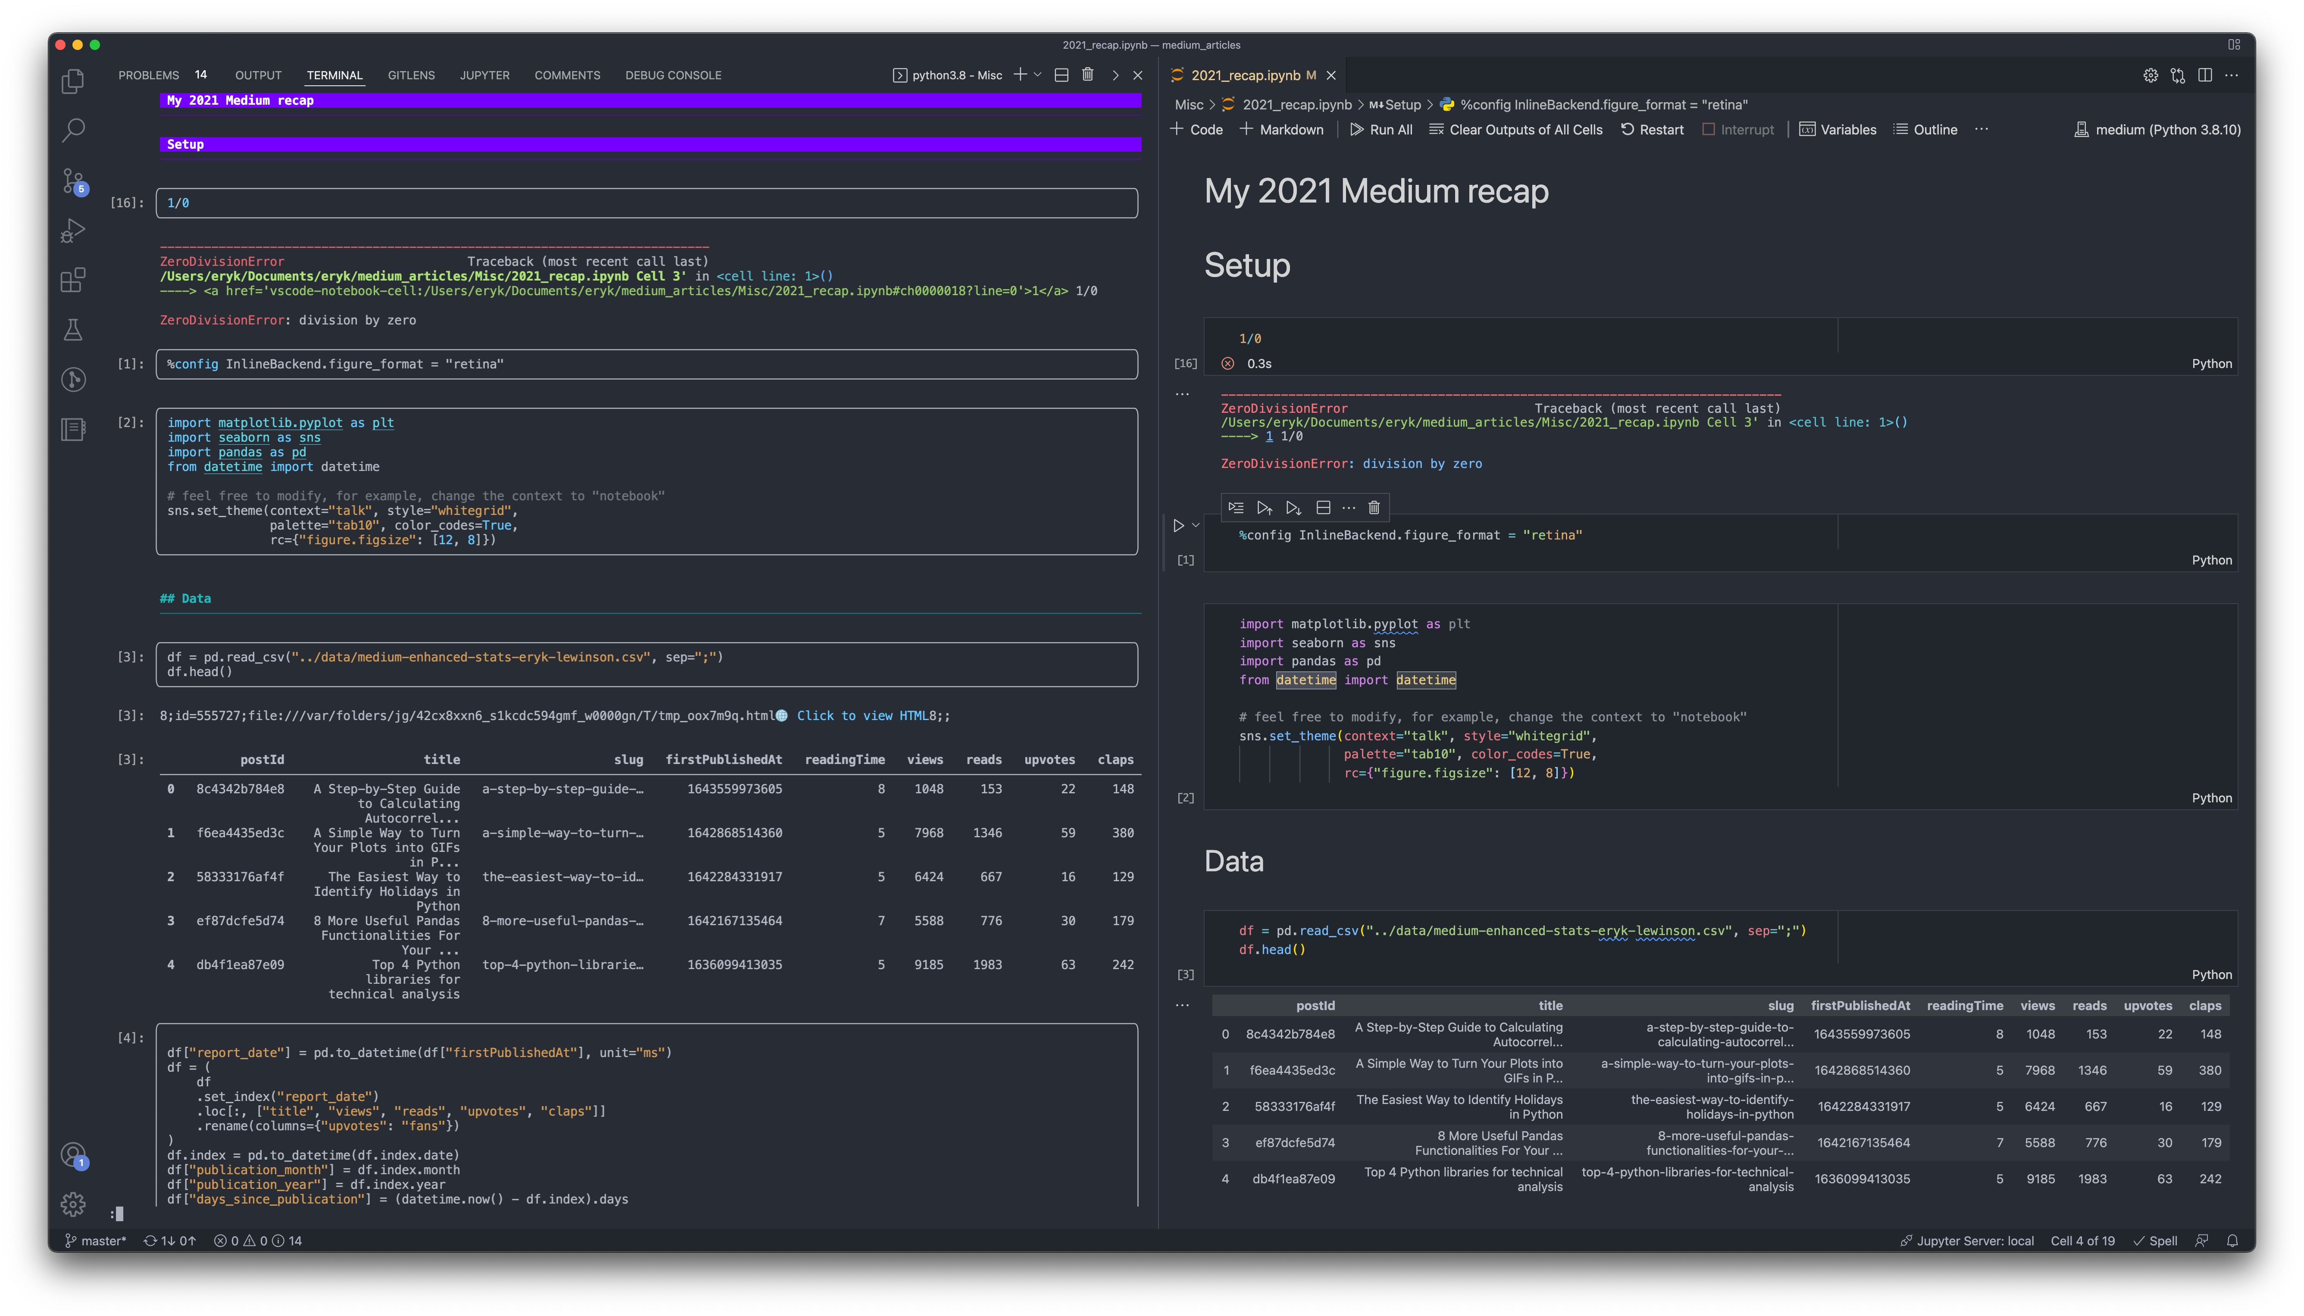Viewport: 2304px width, 1316px height.
Task: Split the cell using the cell toolbar icon
Action: [1323, 508]
